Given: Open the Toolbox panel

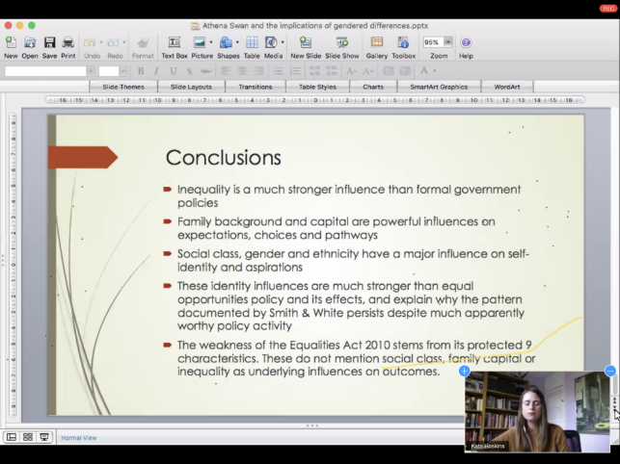Looking at the screenshot, I should coord(403,43).
